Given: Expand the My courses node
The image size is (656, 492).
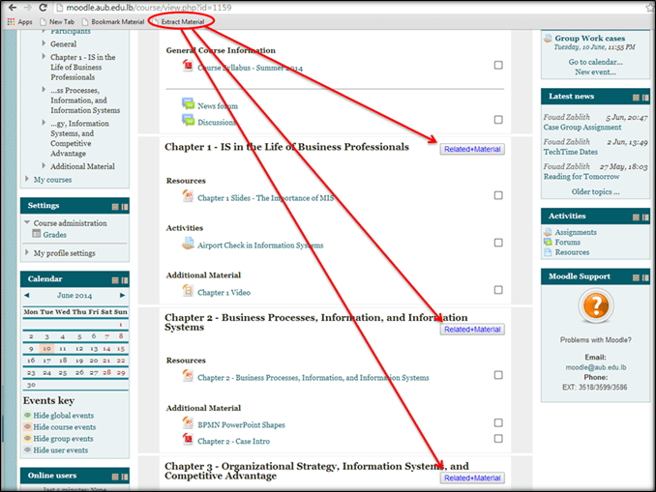Looking at the screenshot, I should point(27,179).
